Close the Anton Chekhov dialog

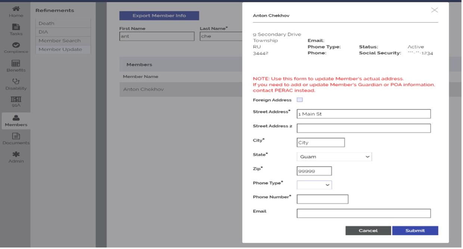[434, 10]
